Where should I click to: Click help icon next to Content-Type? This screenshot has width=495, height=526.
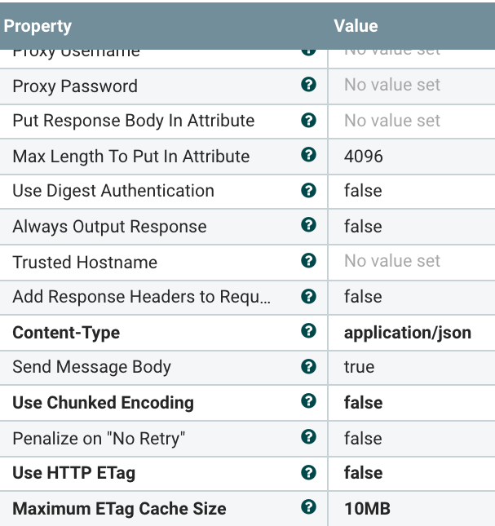click(308, 331)
